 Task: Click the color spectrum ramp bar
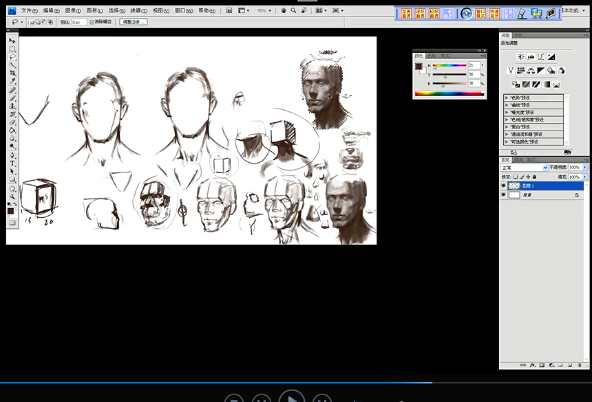tap(449, 93)
